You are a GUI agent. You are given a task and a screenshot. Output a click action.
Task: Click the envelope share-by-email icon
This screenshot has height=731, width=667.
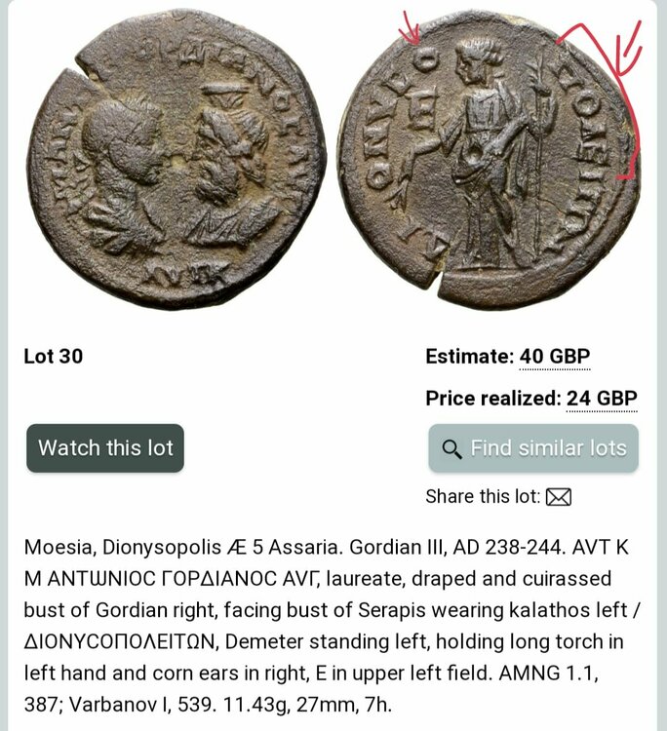point(559,497)
